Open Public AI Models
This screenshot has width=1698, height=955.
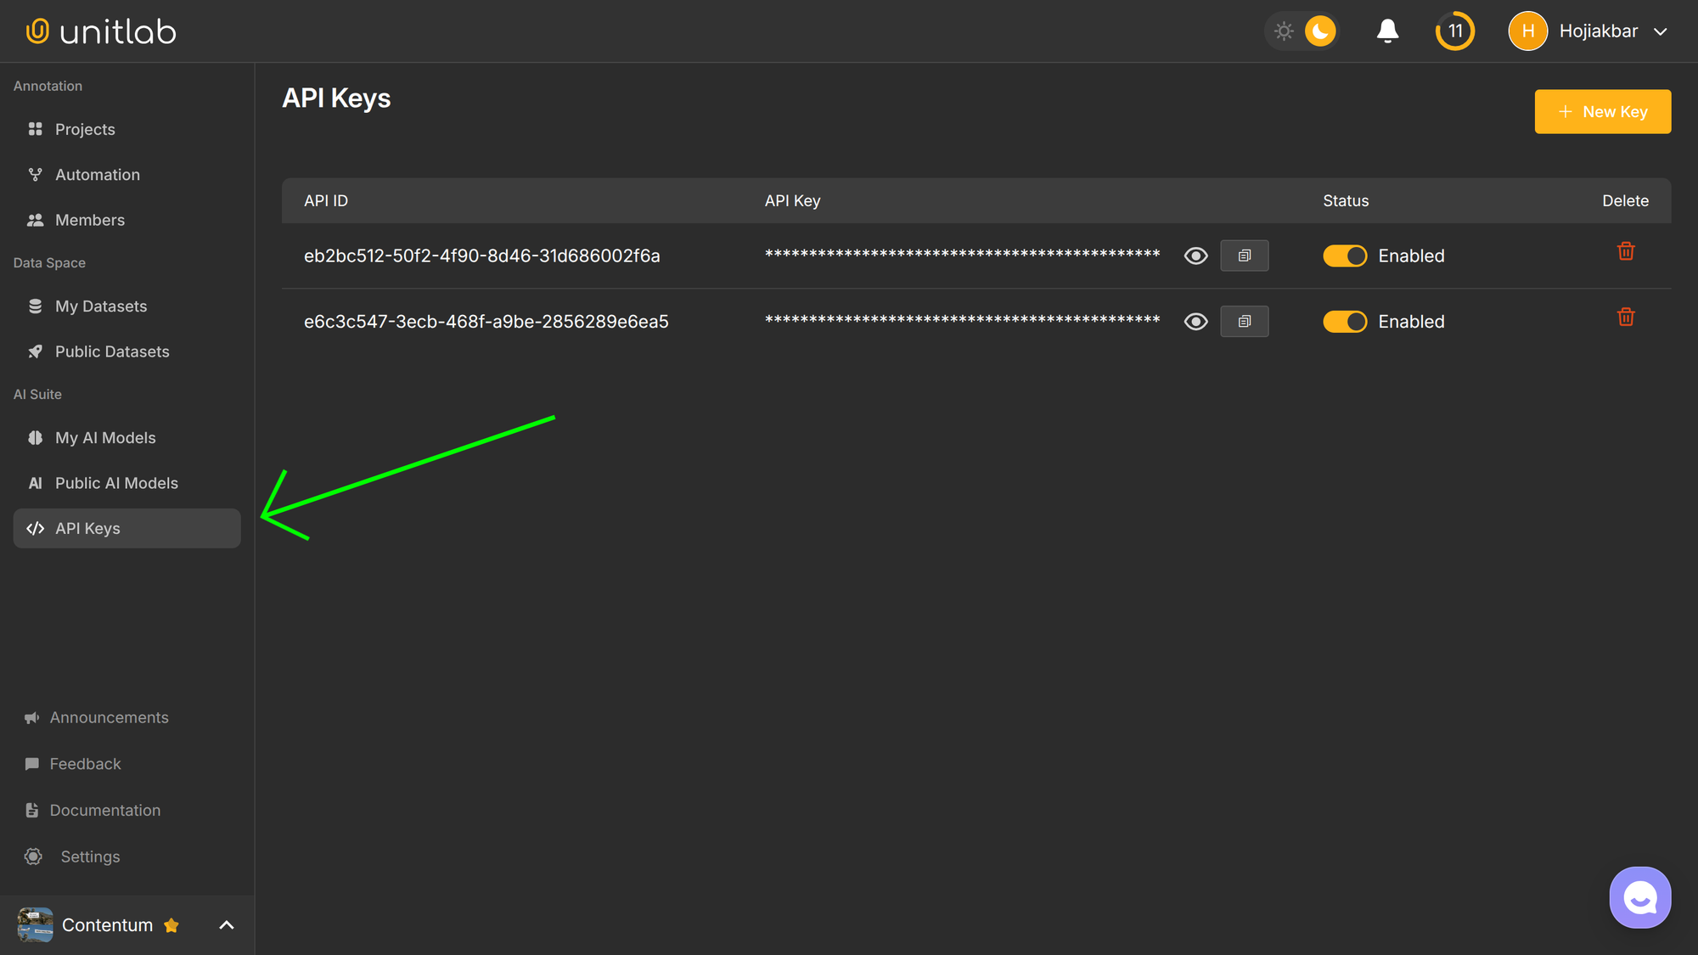[116, 482]
